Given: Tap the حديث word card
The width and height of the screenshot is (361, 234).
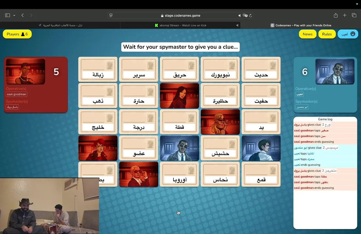Looking at the screenshot, I should point(261,69).
